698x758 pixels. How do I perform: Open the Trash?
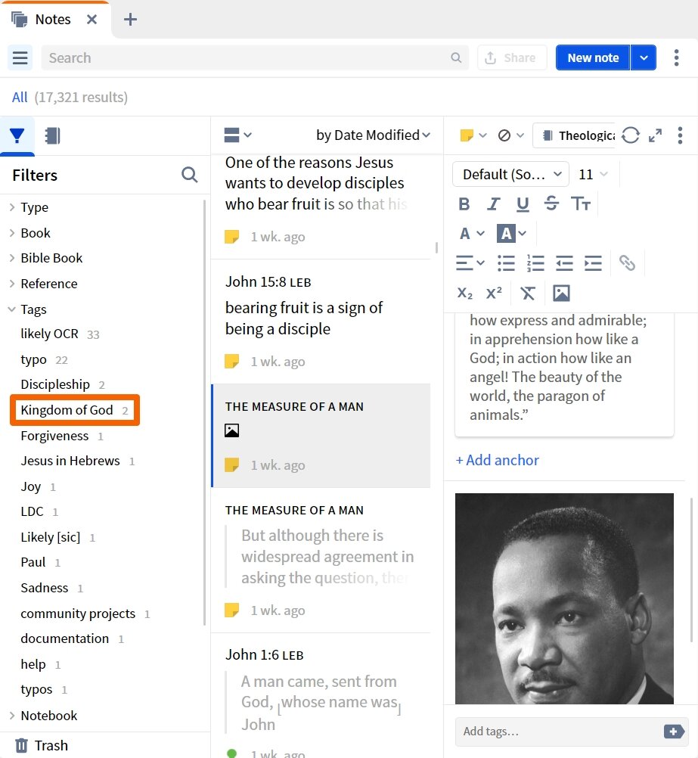42,745
